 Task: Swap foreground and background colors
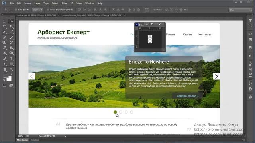coord(11,74)
